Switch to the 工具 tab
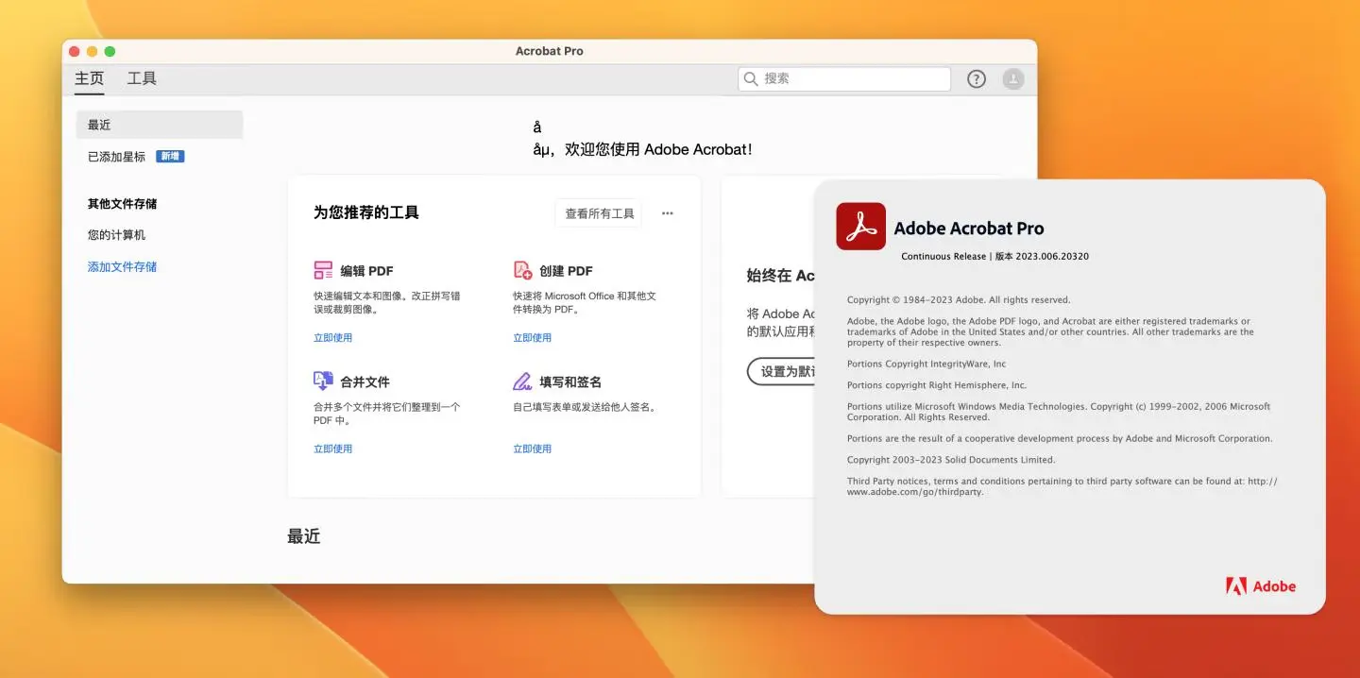This screenshot has height=678, width=1360. 142,78
